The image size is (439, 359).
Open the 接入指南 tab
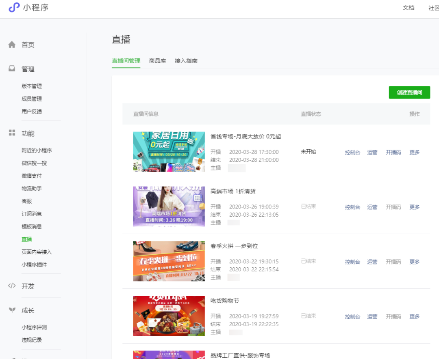186,60
